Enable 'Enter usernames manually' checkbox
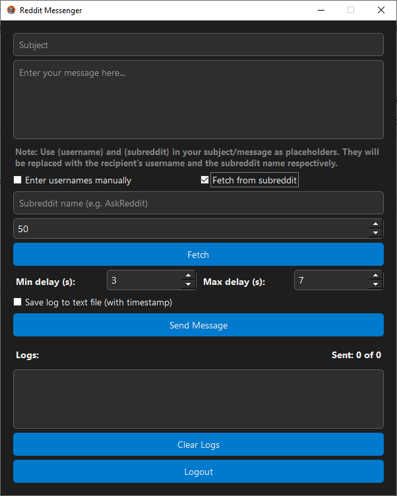The width and height of the screenshot is (397, 496). click(x=18, y=180)
